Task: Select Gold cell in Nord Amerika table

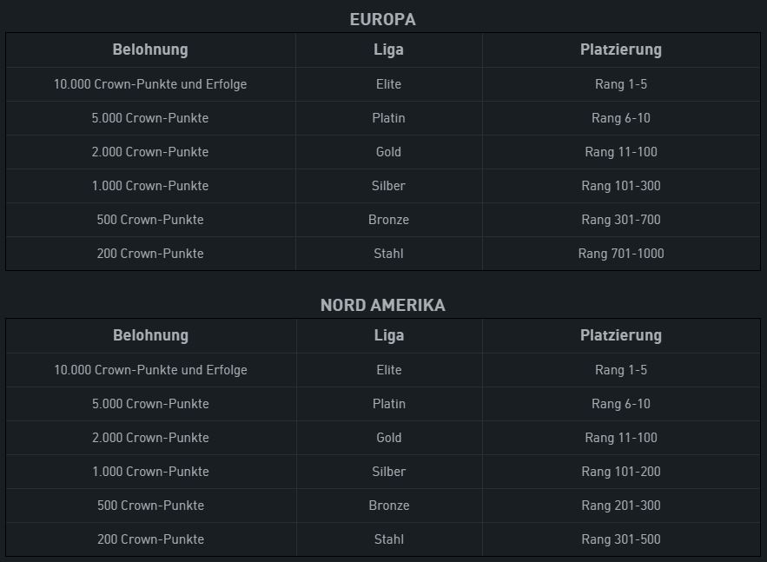Action: pos(389,438)
